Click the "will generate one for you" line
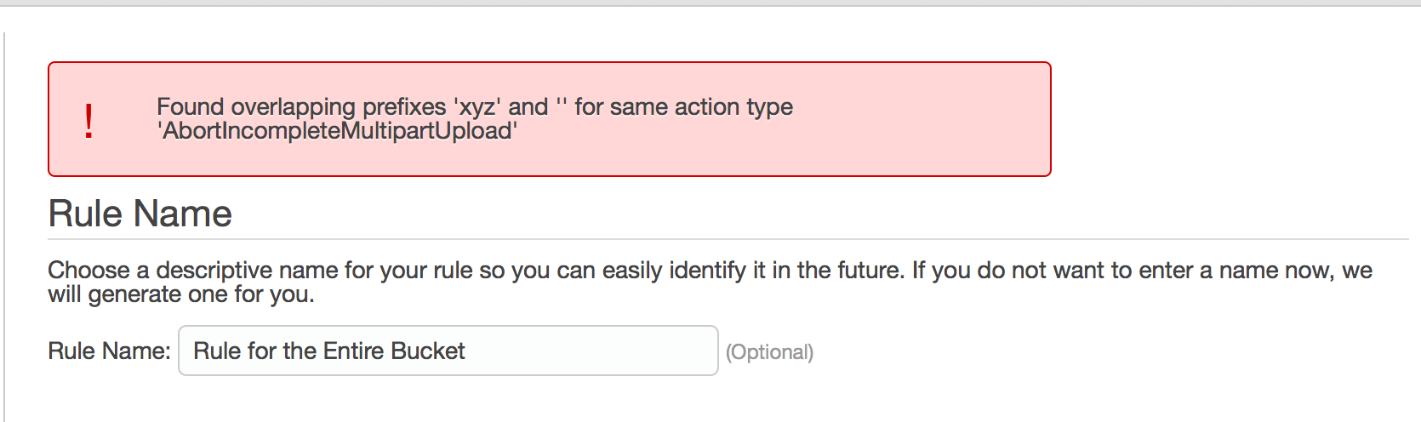 click(181, 294)
